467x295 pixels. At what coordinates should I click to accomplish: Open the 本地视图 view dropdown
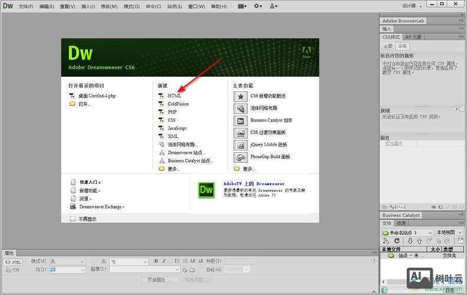(x=449, y=232)
